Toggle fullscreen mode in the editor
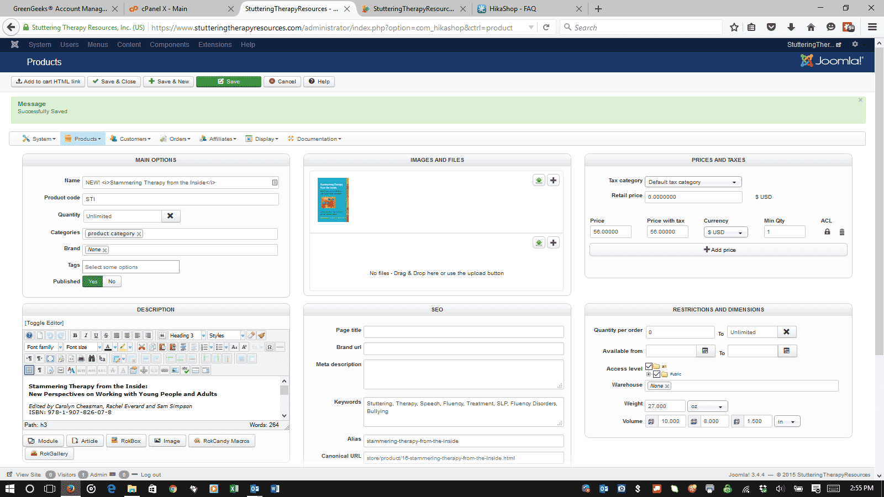This screenshot has width=884, height=497. 50,358
